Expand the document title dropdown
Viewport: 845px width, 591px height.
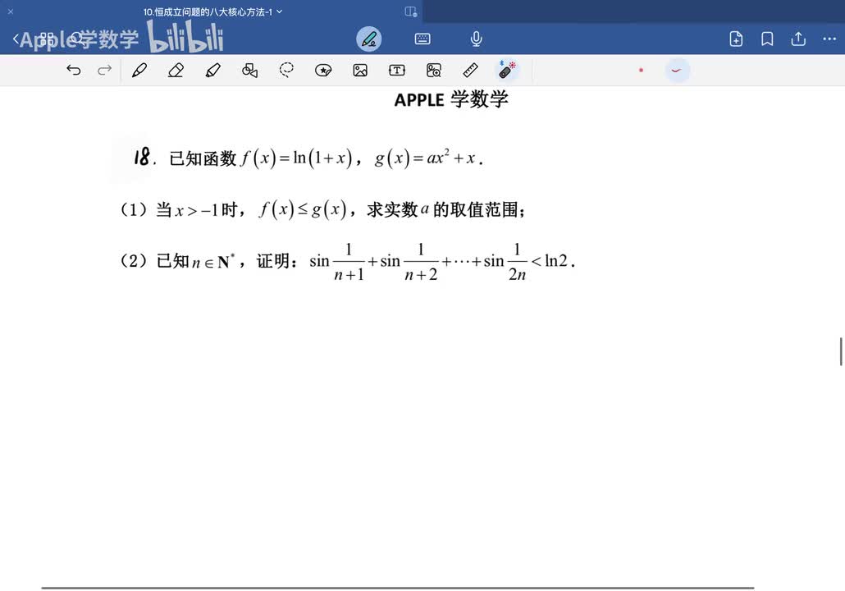[x=279, y=11]
